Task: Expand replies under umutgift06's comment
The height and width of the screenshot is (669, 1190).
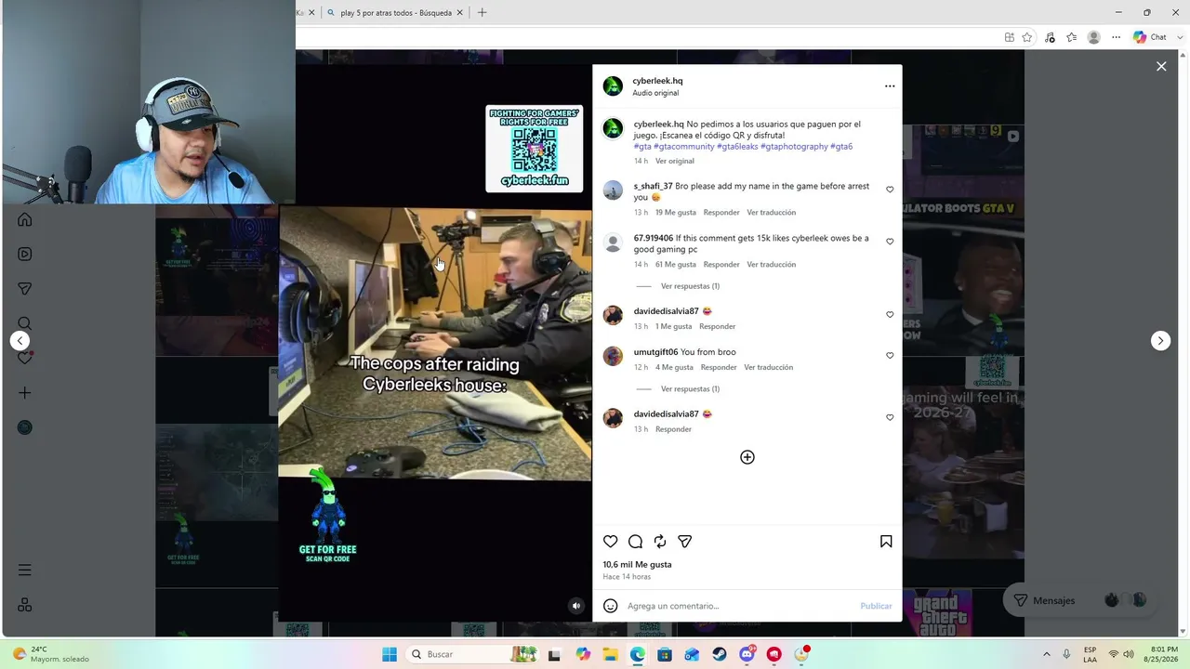Action: tap(690, 389)
